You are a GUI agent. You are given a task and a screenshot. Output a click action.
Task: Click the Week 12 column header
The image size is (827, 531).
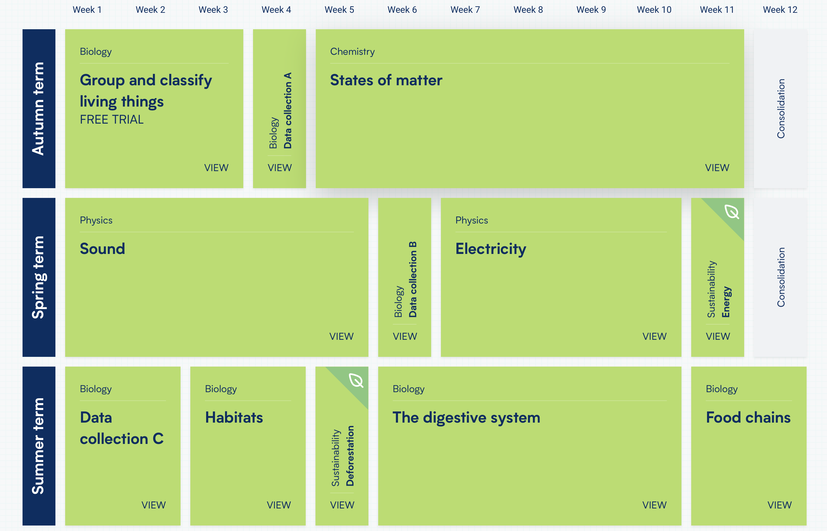click(780, 10)
